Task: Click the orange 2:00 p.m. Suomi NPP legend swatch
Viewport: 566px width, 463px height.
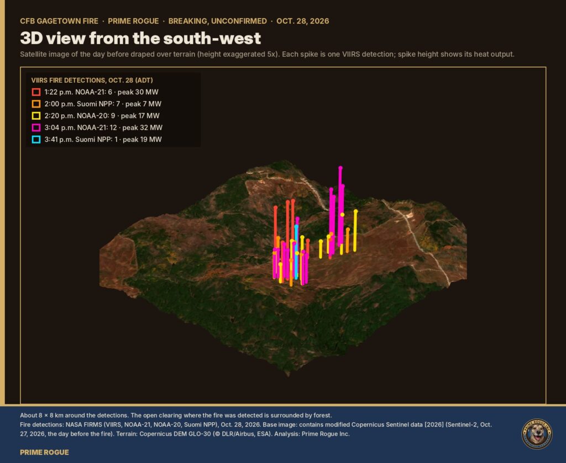Action: click(x=36, y=104)
